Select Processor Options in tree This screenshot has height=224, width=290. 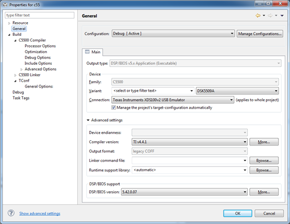click(x=40, y=46)
